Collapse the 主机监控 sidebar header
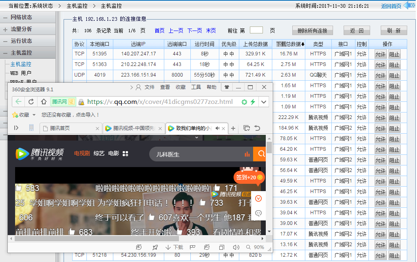Screen dimensions: 417x262 [x=28, y=53]
